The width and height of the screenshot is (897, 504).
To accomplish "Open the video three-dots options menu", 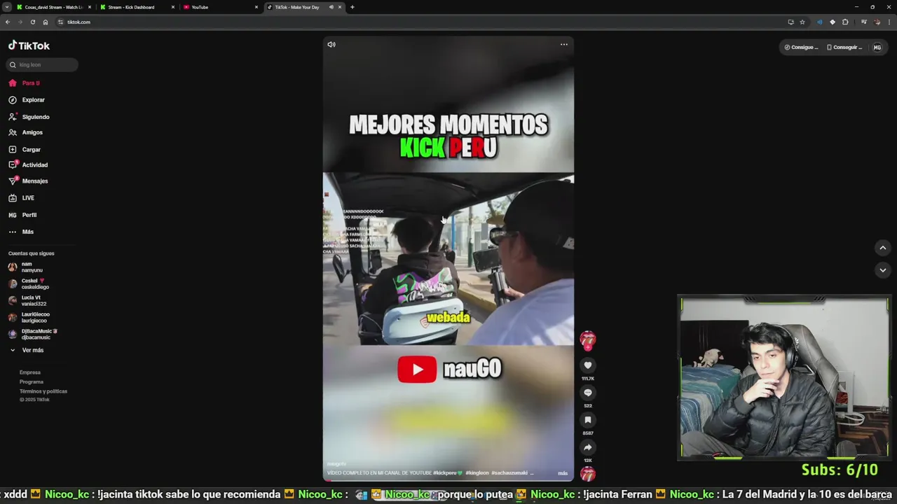I will point(564,44).
